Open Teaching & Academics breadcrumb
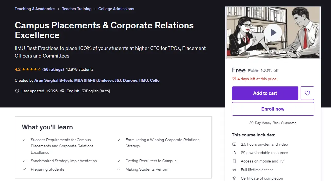 35,9
